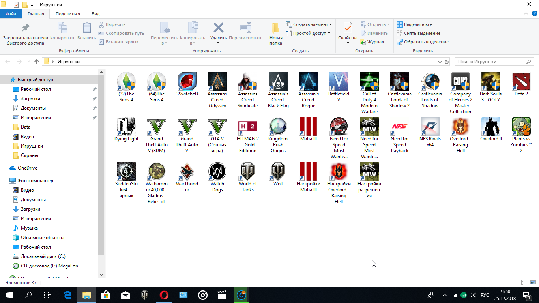Click the Dark Souls 3 - GOTY shortcut
The height and width of the screenshot is (303, 539).
click(x=491, y=87)
